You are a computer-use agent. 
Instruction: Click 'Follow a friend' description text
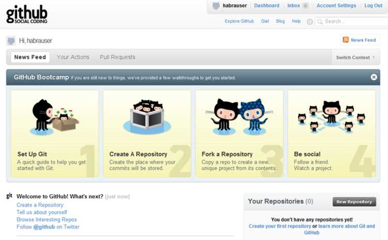click(311, 162)
